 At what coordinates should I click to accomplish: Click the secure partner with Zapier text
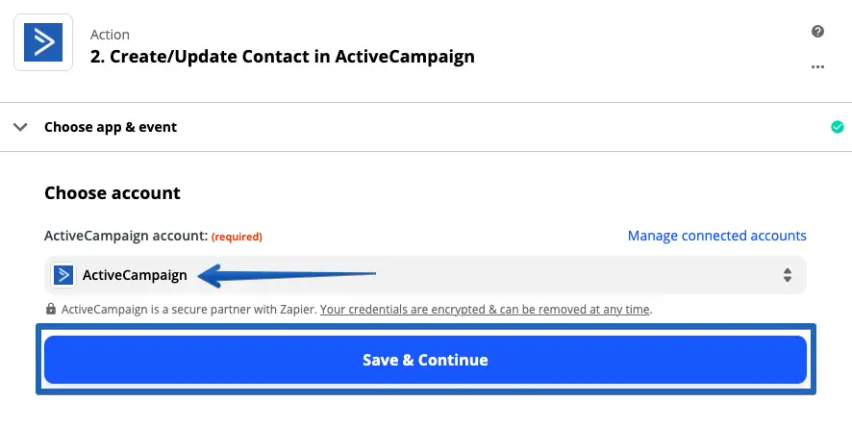click(x=188, y=310)
